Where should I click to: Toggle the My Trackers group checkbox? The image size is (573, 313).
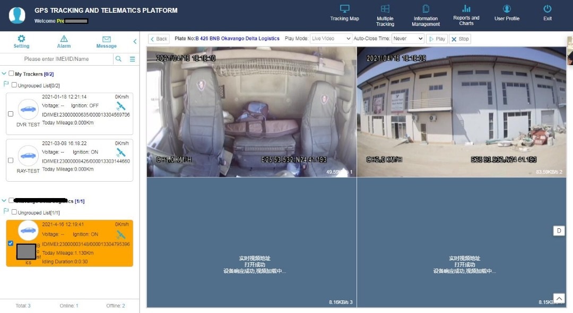[12, 74]
